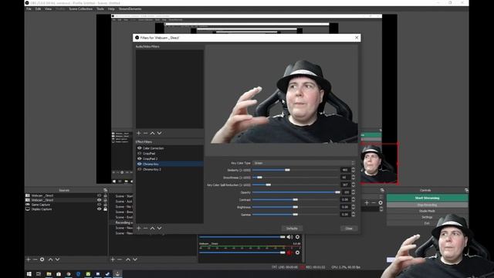Click the Defaults button in filters dialog

click(292, 229)
